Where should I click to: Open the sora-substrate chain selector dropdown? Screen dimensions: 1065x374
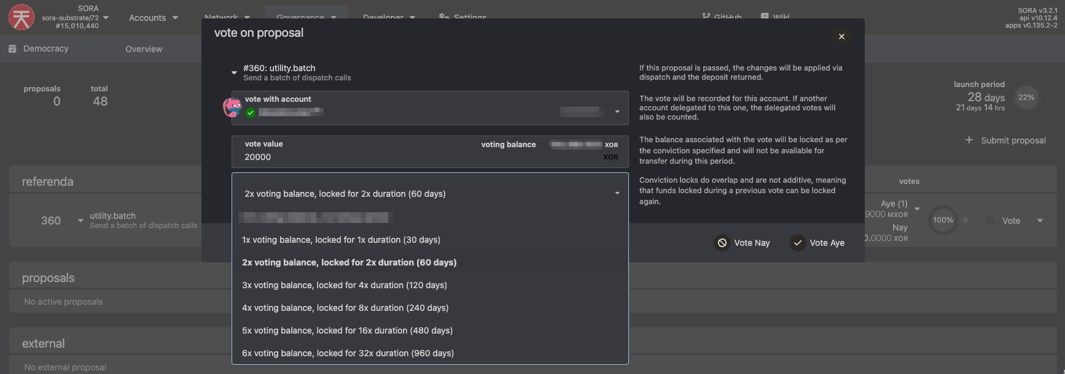click(x=106, y=18)
